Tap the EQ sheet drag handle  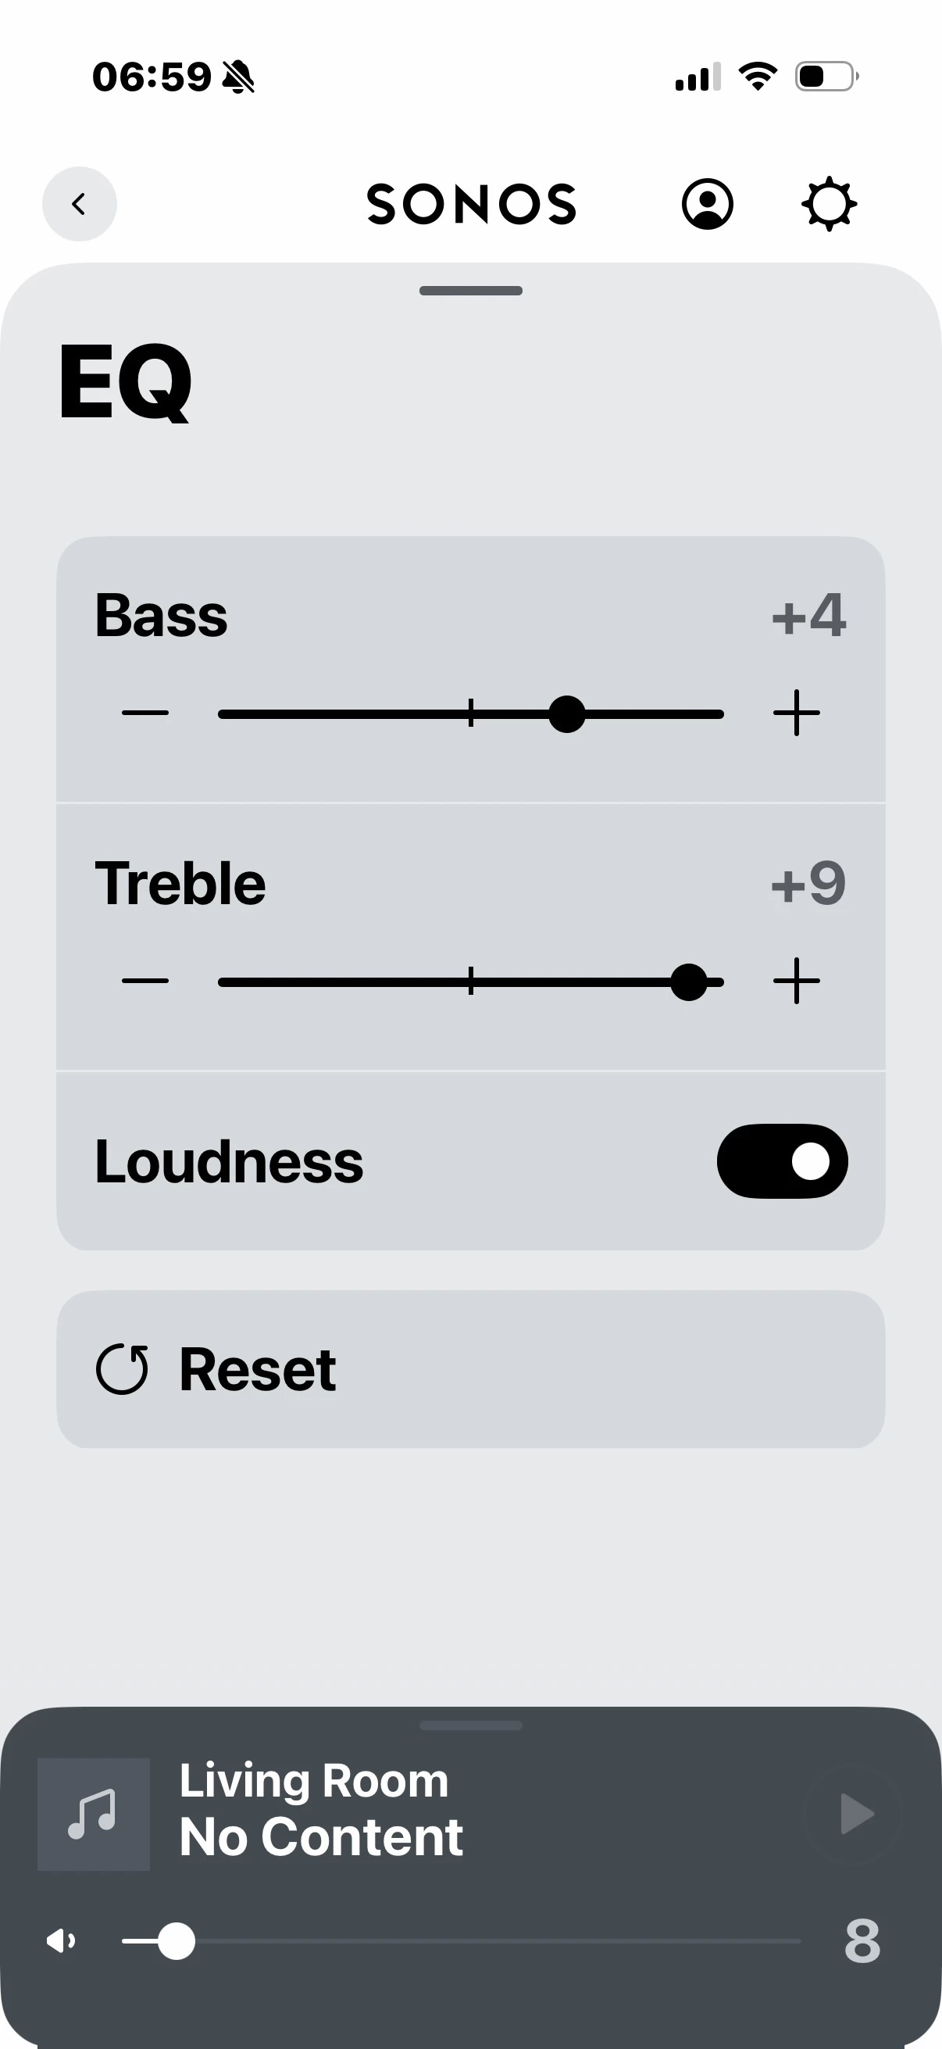(470, 291)
